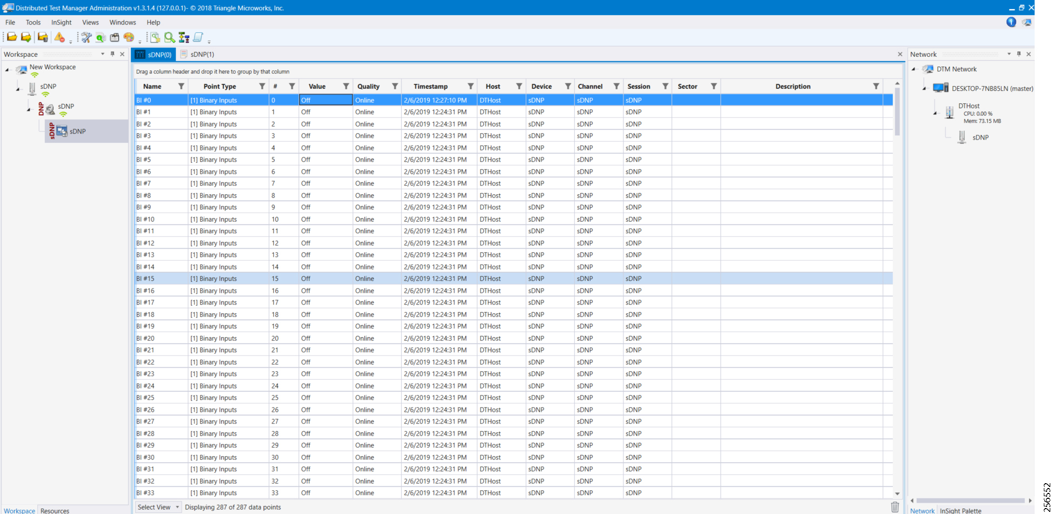Open the Windows menu
The image size is (1053, 514).
pyautogui.click(x=123, y=22)
